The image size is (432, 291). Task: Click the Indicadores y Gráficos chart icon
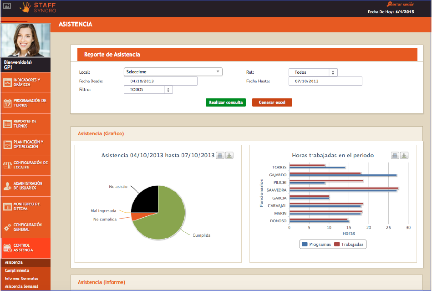7,83
